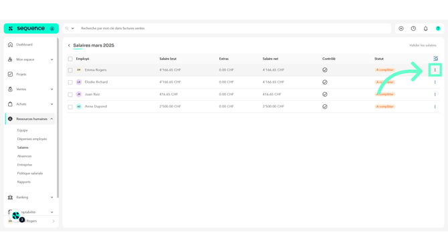Click the floating chat widget icon
The height and width of the screenshot is (251, 448).
pyautogui.click(x=16, y=216)
